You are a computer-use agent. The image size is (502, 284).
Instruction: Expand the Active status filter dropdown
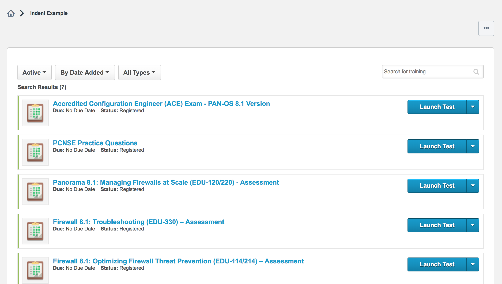(x=33, y=72)
